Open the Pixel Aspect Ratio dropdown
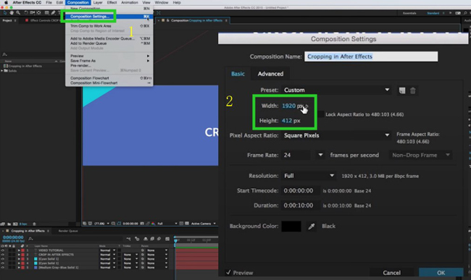The height and width of the screenshot is (280, 471). [x=336, y=135]
